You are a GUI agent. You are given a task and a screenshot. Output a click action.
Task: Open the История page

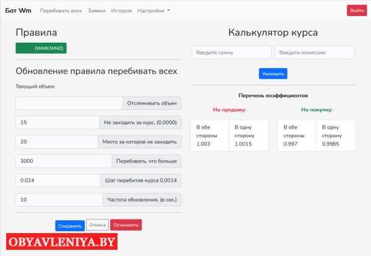(121, 11)
